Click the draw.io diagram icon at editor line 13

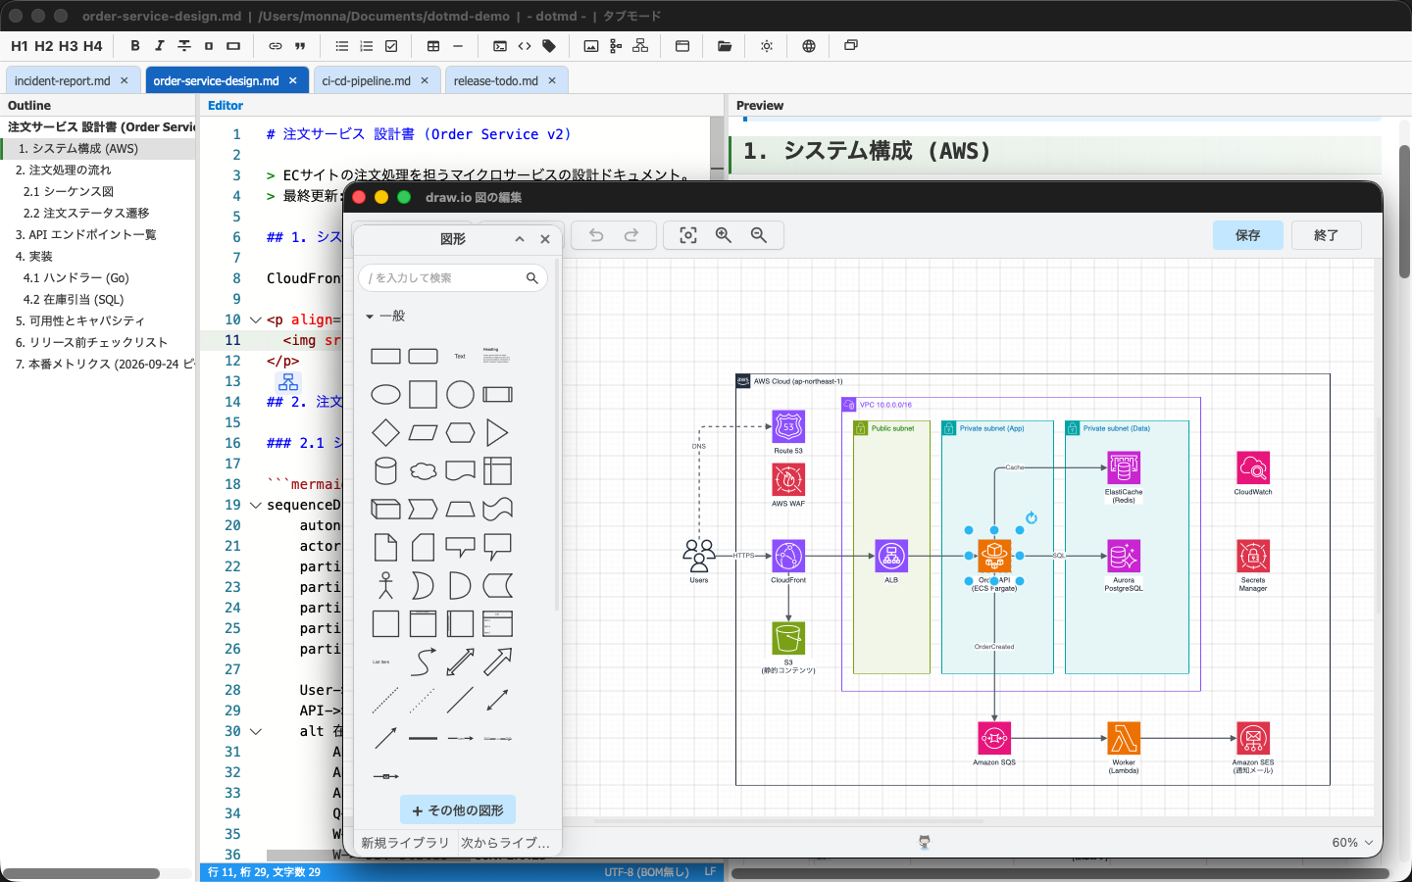pos(288,381)
